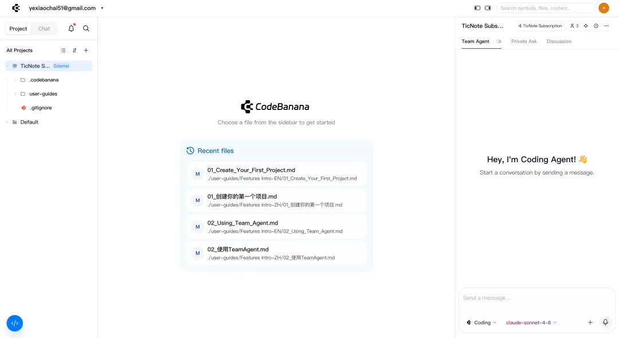Click the TicNote Subscription button
Viewport: 619px width, 338px height.
540,26
